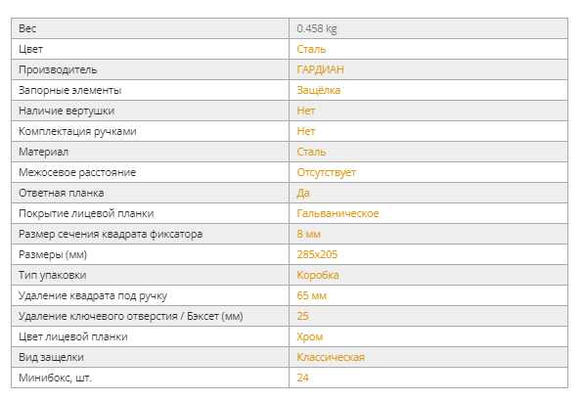
Task: Select the Да link for Ответная планка
Action: (x=303, y=193)
